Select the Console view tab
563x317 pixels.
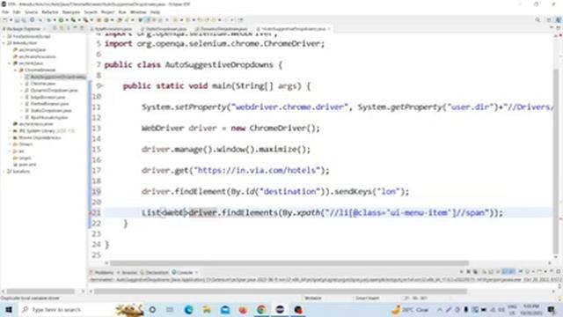[183, 272]
